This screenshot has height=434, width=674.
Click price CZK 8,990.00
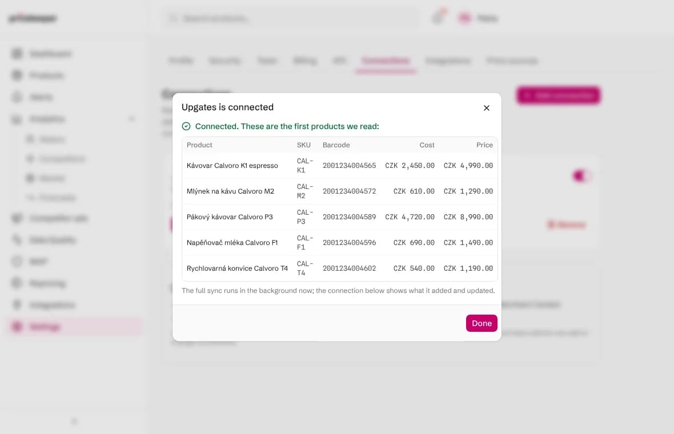[468, 217]
